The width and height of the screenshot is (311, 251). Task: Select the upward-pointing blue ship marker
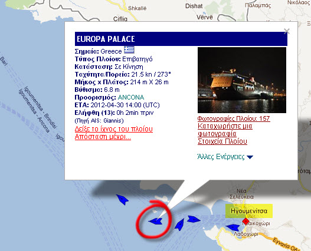pos(179,224)
